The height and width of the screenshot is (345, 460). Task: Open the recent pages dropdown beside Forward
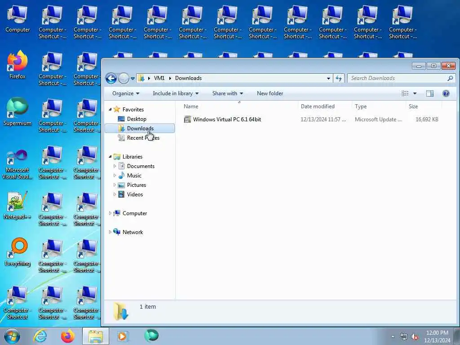[133, 78]
